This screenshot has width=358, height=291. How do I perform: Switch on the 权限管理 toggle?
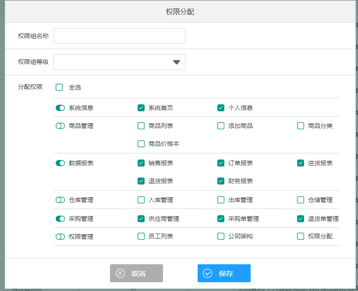60,237
